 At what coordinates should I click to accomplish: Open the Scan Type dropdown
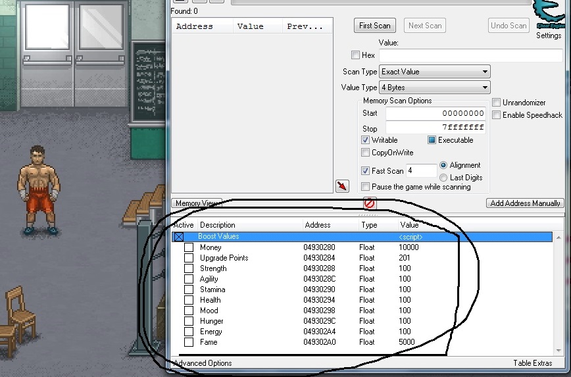click(x=434, y=72)
